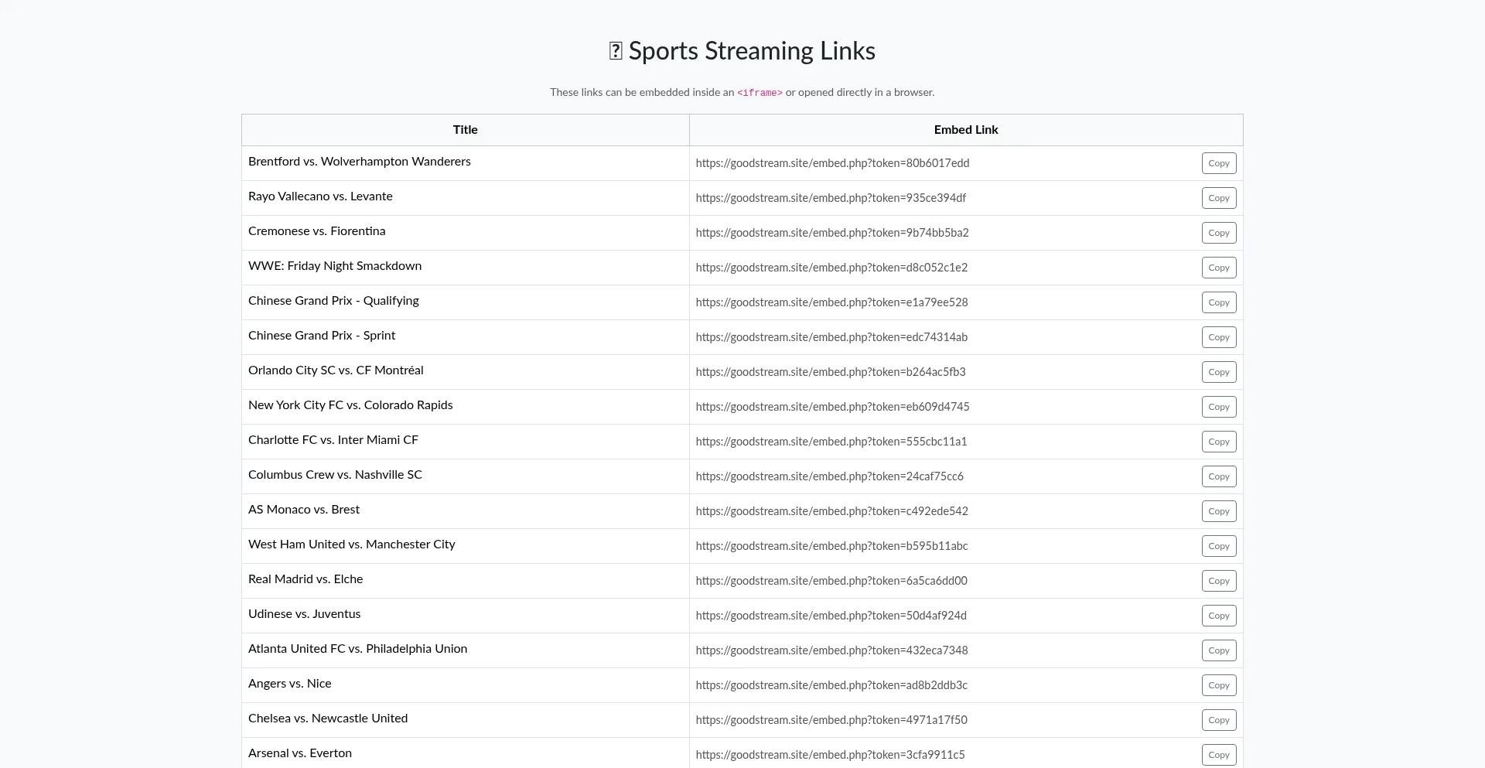The height and width of the screenshot is (768, 1485).
Task: Click embed URL with token 3cfa9911c5
Action: (830, 755)
